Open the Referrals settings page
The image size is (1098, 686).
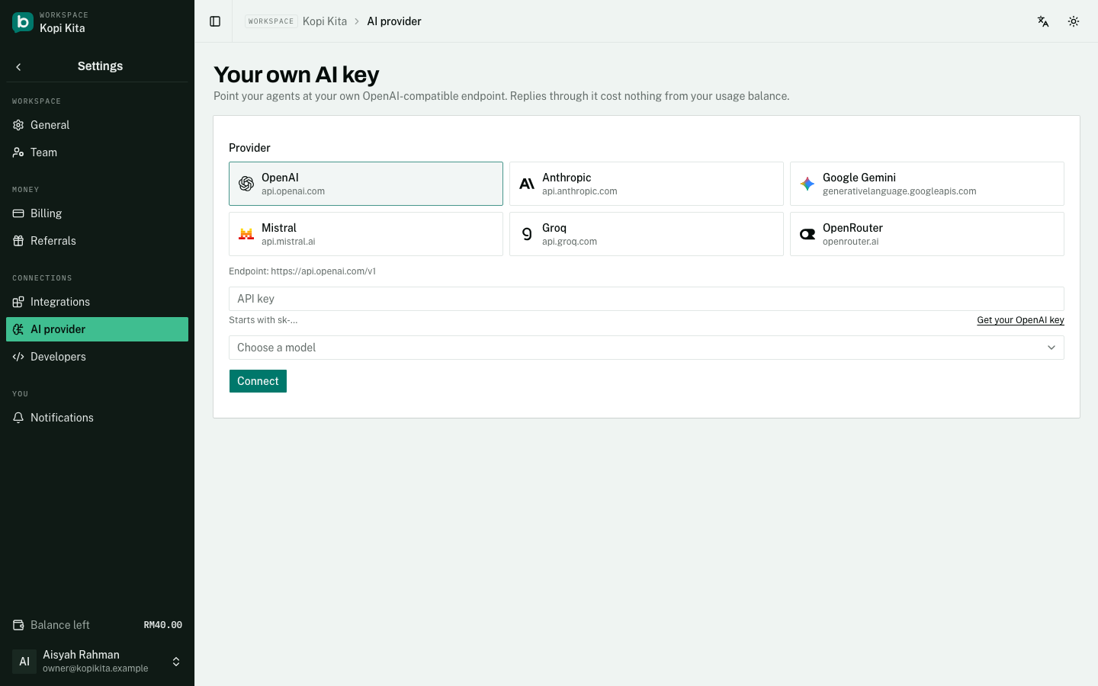pos(97,241)
